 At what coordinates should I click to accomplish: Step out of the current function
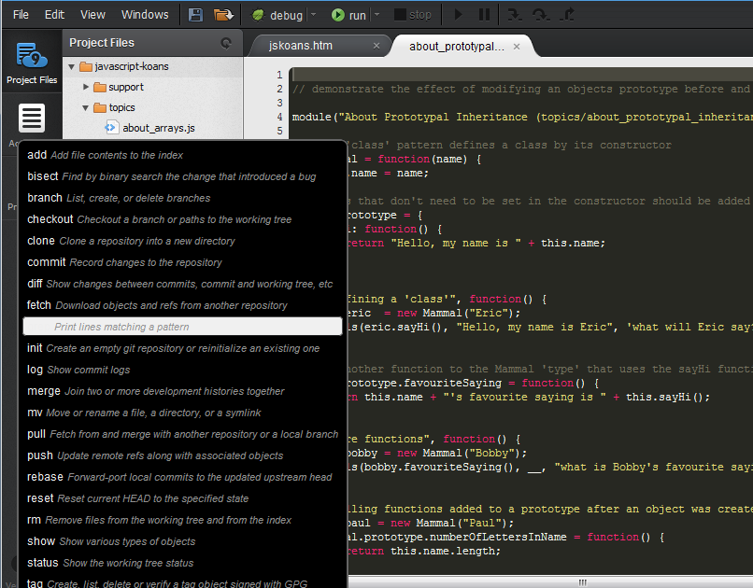pyautogui.click(x=567, y=14)
